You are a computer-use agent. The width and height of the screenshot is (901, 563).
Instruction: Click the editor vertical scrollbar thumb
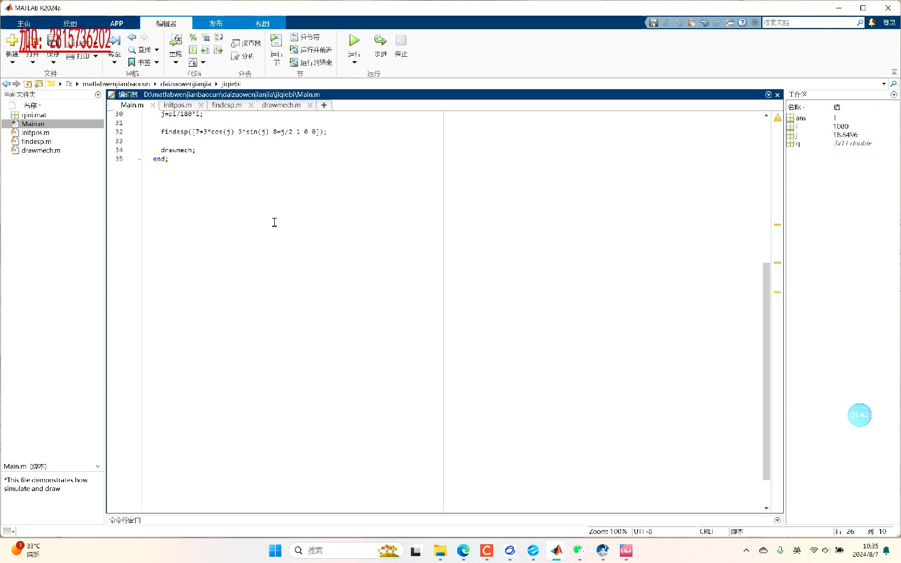pos(766,371)
